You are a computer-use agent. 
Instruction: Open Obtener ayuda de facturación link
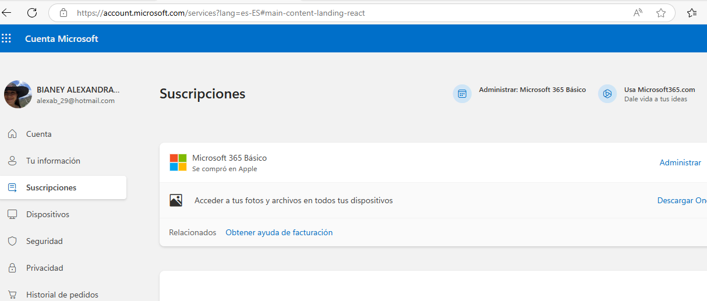tap(279, 232)
